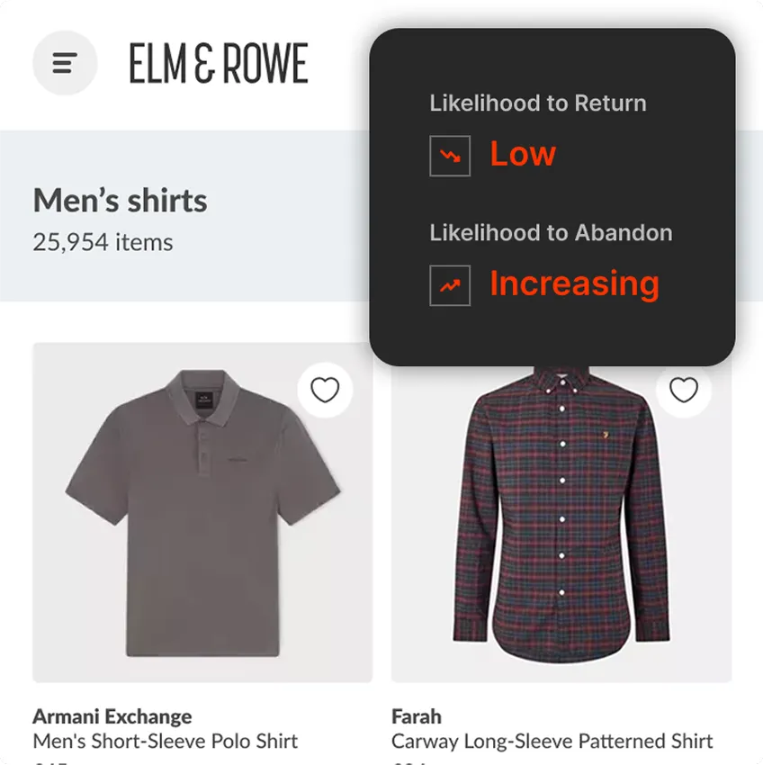The width and height of the screenshot is (763, 765).
Task: Click the upward trend icon beside Increasing
Action: 450,286
